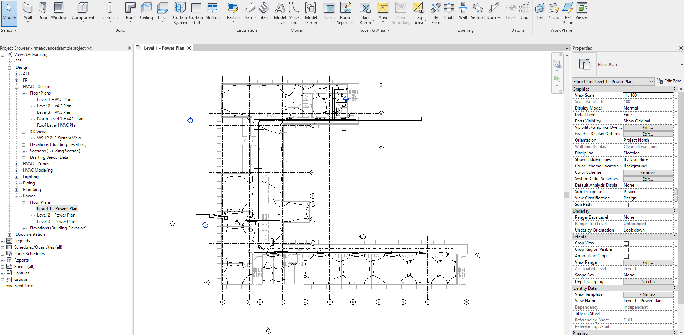Enable the Sun Path checkbox
This screenshot has height=335, width=684.
[626, 205]
